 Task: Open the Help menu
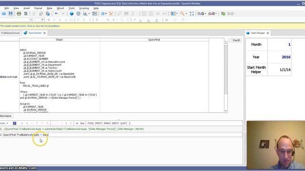pyautogui.click(x=96, y=8)
